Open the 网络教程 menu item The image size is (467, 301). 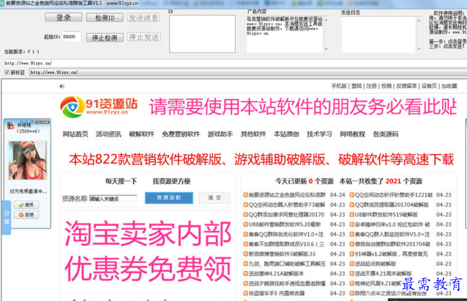[x=352, y=134]
